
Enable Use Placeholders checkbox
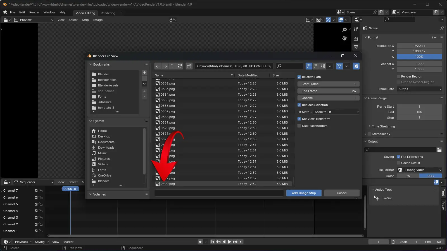pos(299,126)
